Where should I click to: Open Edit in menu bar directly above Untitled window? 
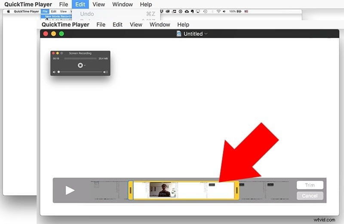[x=117, y=24]
